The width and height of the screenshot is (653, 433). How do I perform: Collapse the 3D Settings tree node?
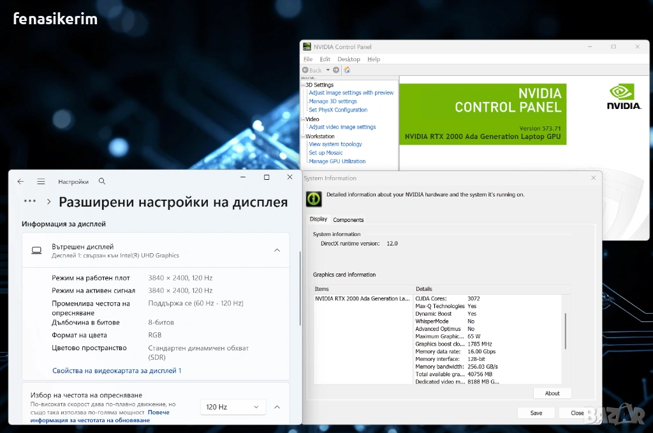pos(304,85)
